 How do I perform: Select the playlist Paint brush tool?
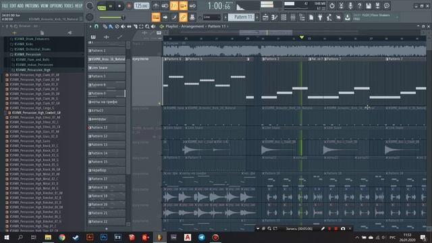click(x=111, y=26)
